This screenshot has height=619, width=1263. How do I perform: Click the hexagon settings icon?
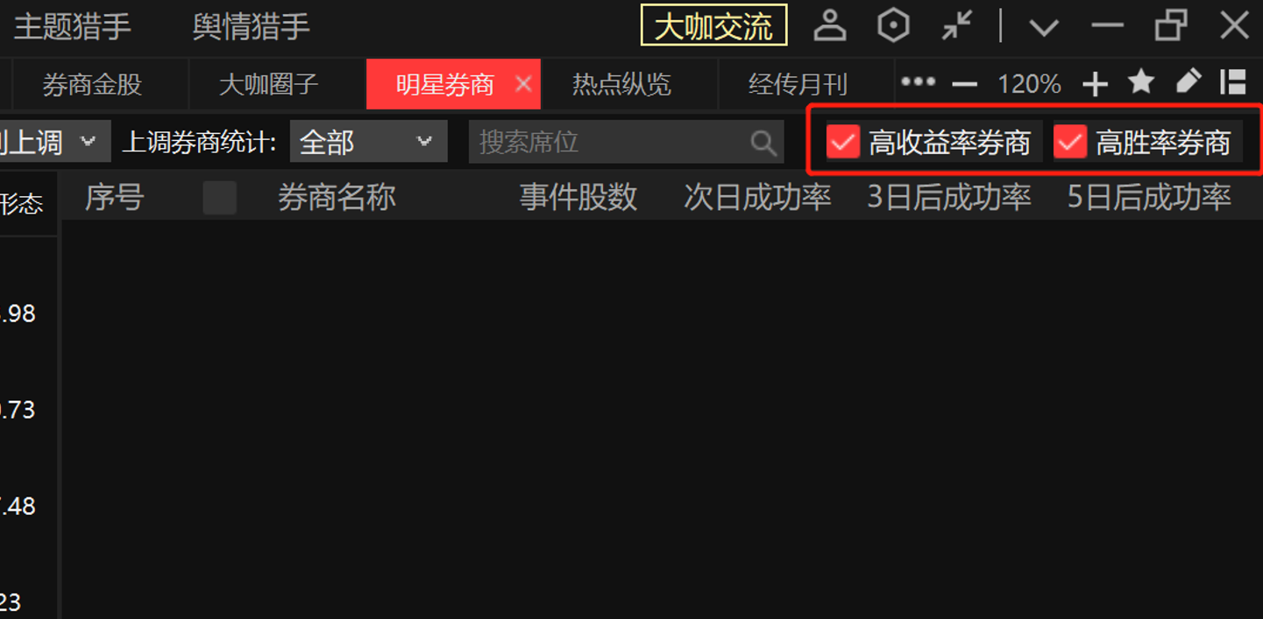[893, 25]
